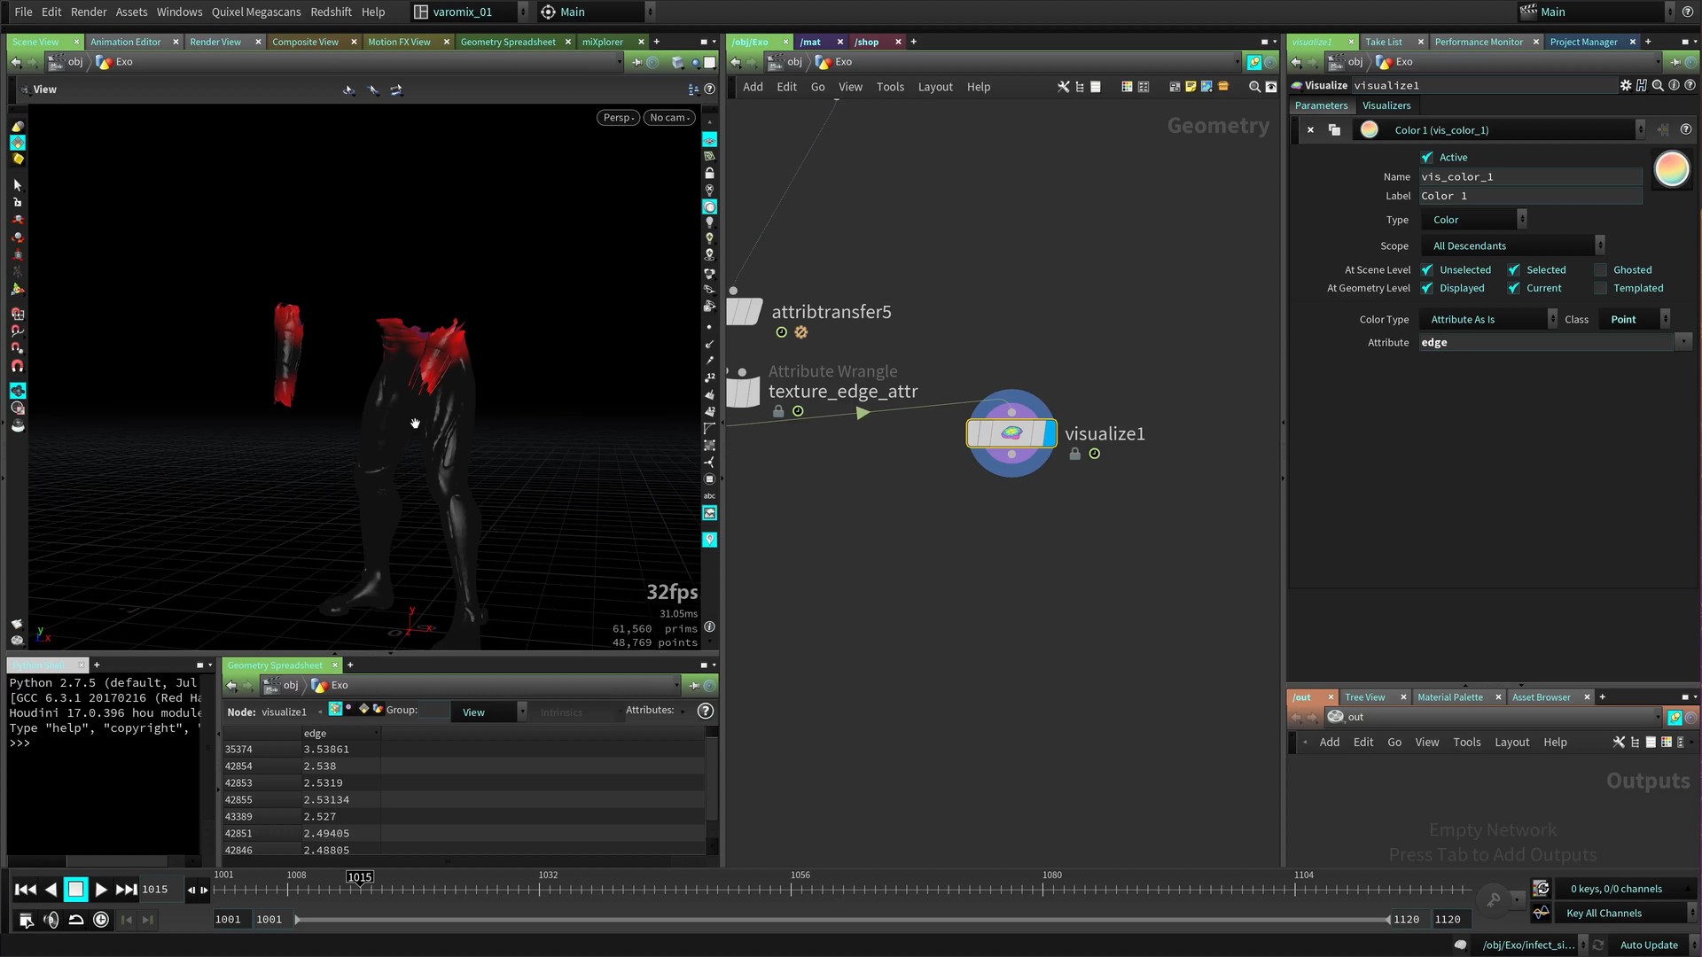Click the gear icon in parameter pane

coord(1625,85)
